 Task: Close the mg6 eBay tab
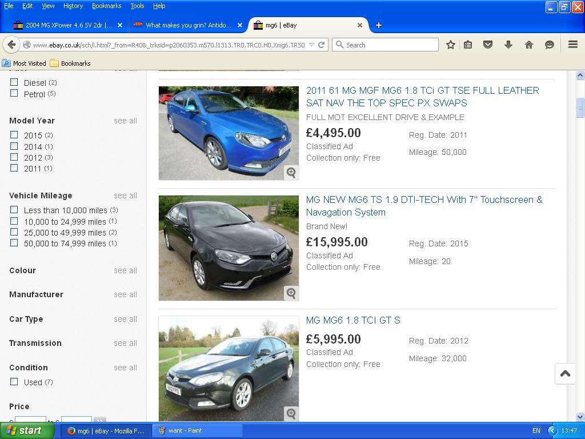click(360, 25)
